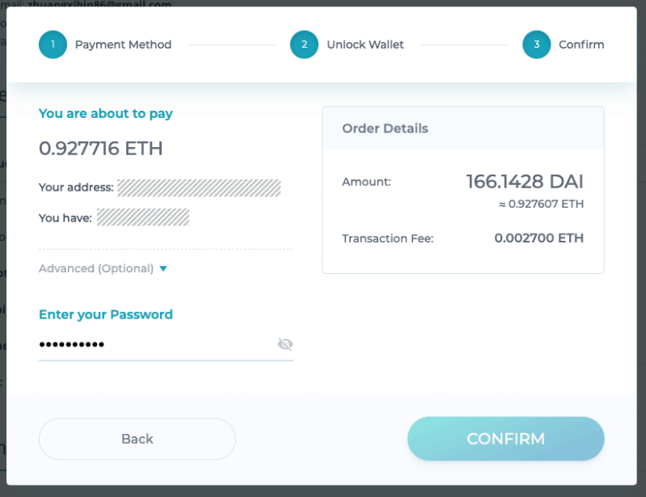646x497 pixels.
Task: Expand Advanced options with blue triangle arrow
Action: coord(163,268)
